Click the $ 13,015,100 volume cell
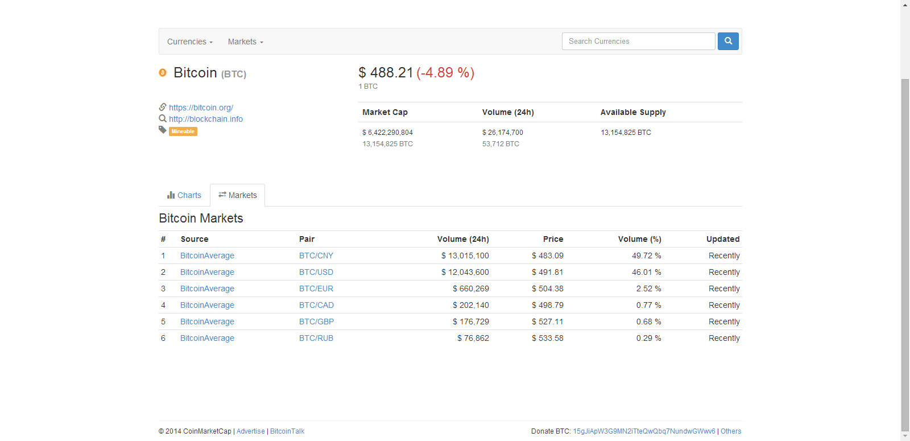Image resolution: width=910 pixels, height=441 pixels. [x=465, y=255]
